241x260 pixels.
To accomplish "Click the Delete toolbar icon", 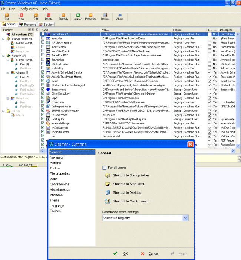I will coord(49,15).
